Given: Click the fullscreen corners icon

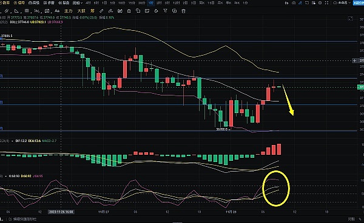Looking at the screenshot, I should pyautogui.click(x=326, y=3).
